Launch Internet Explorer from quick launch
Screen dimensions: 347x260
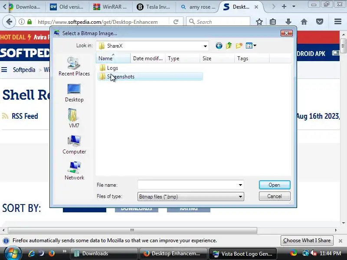(x=32, y=253)
